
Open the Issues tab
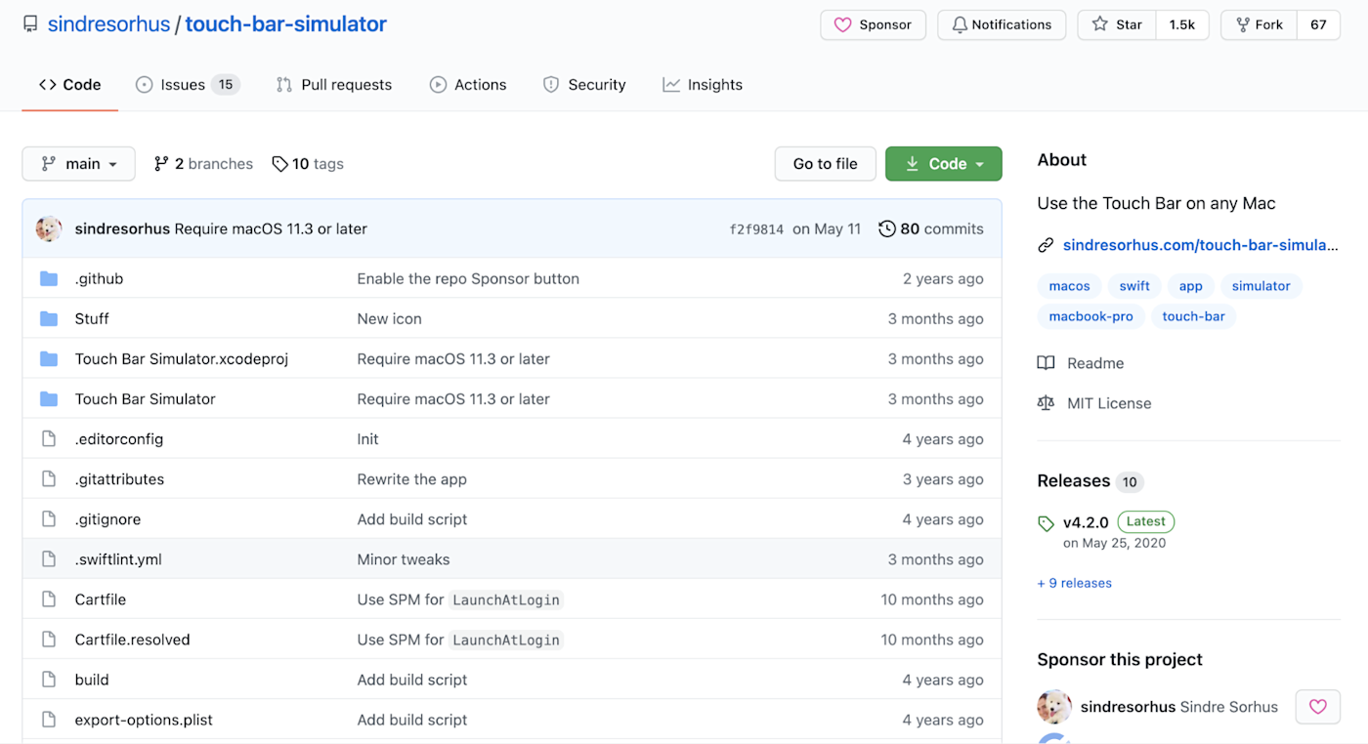point(188,85)
